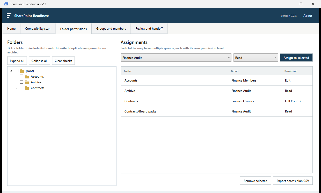
Task: Click the Remove selected button
Action: coord(256,181)
